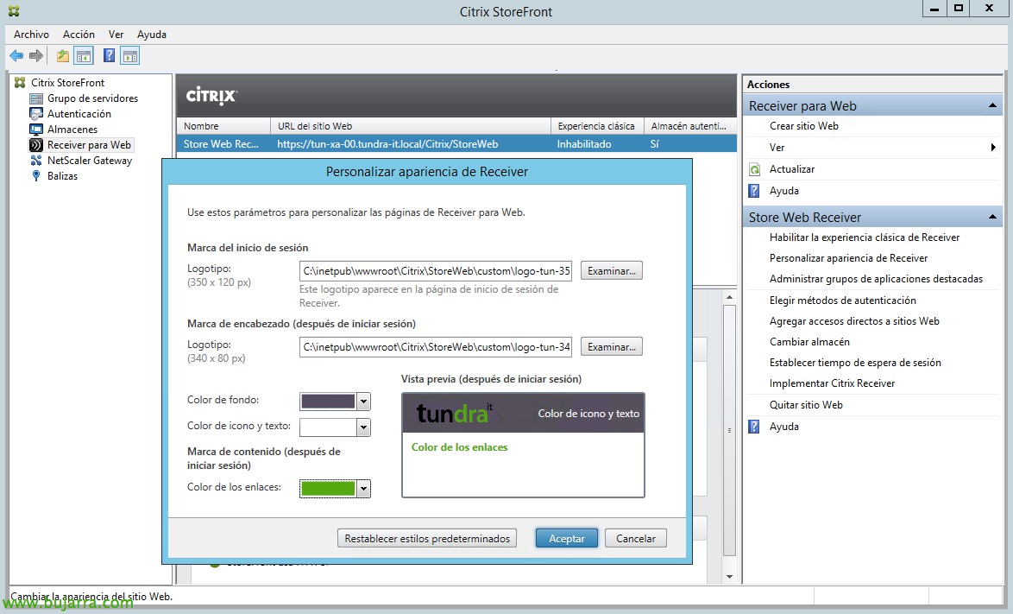Click the Grupo de servidores icon

coord(36,98)
